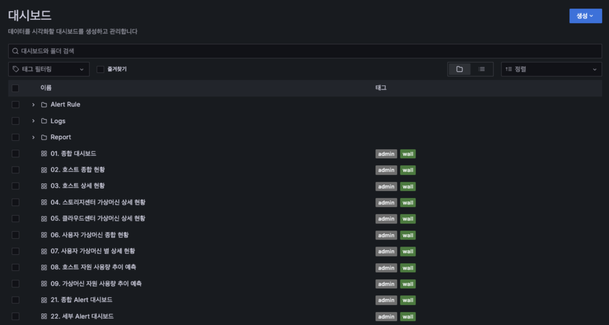Check the select-all checkbox in header
The height and width of the screenshot is (325, 609).
[x=16, y=88]
